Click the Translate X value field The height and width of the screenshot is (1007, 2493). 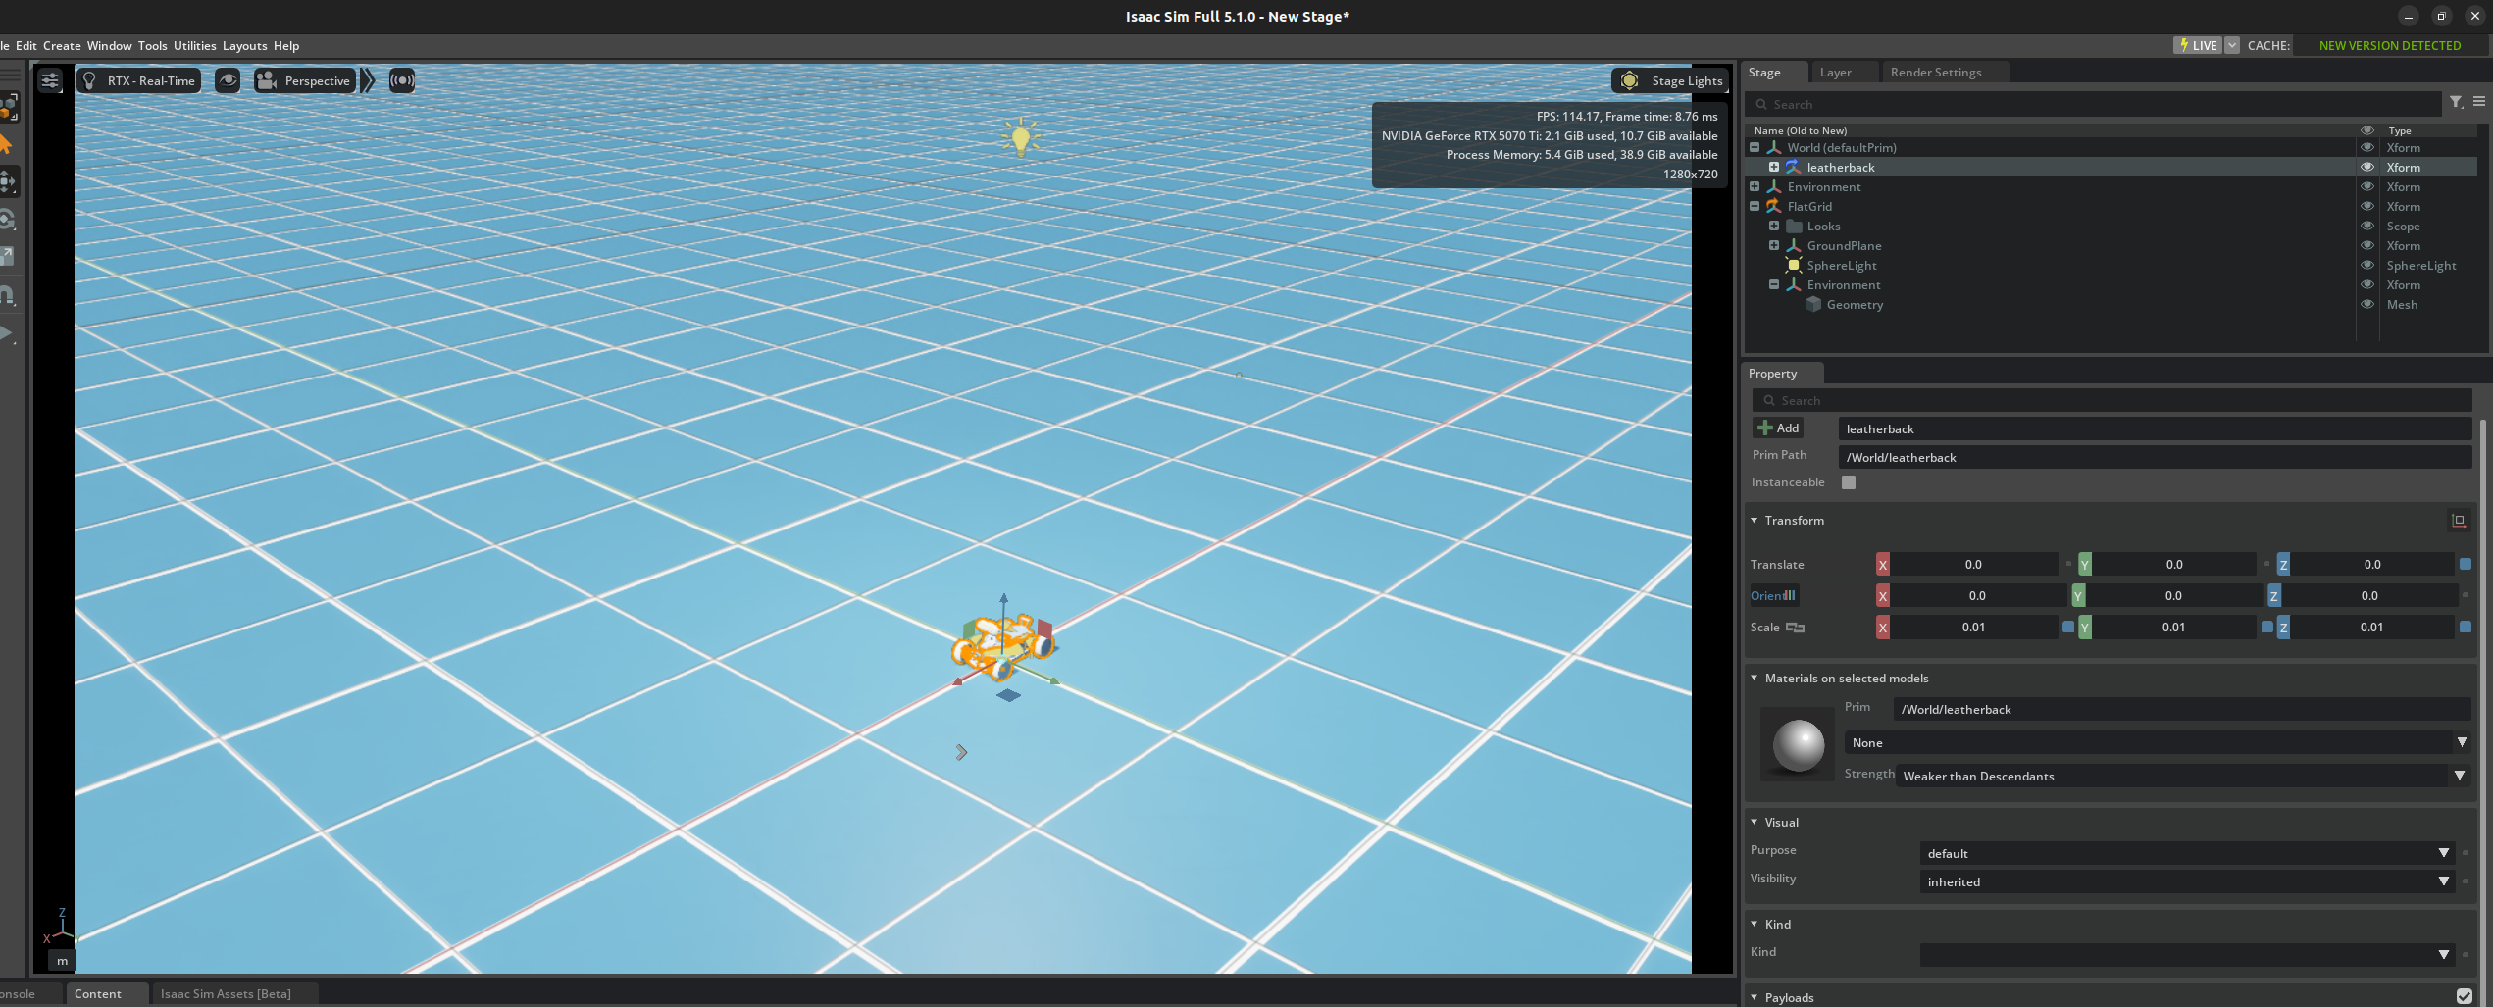pyautogui.click(x=1973, y=564)
